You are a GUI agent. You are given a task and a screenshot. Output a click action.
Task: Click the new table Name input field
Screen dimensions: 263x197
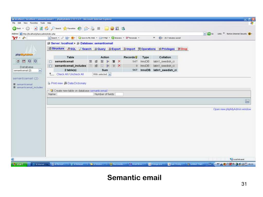(75, 94)
